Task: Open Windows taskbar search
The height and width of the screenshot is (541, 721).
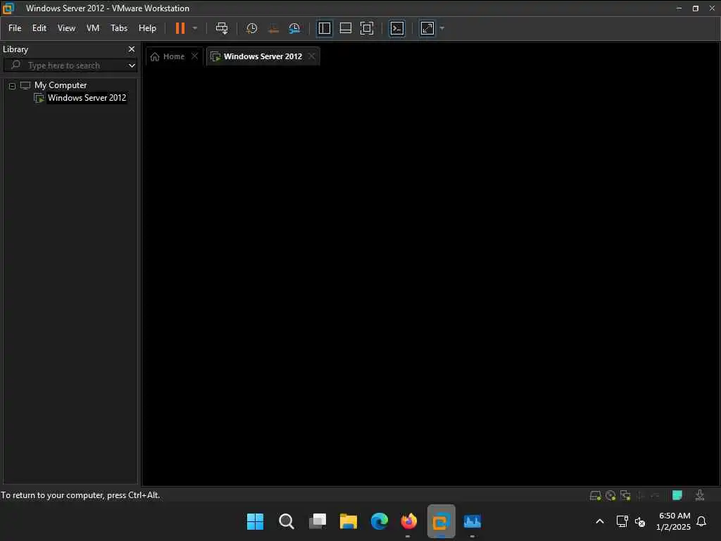Action: pos(286,522)
